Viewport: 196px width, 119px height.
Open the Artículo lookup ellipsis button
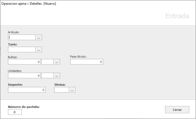pos(39,37)
